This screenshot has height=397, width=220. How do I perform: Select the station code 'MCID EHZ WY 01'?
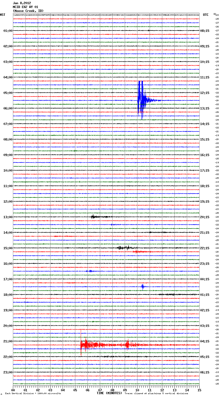25,7
